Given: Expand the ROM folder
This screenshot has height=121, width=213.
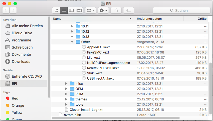Looking at the screenshot, I should [x=66, y=94].
